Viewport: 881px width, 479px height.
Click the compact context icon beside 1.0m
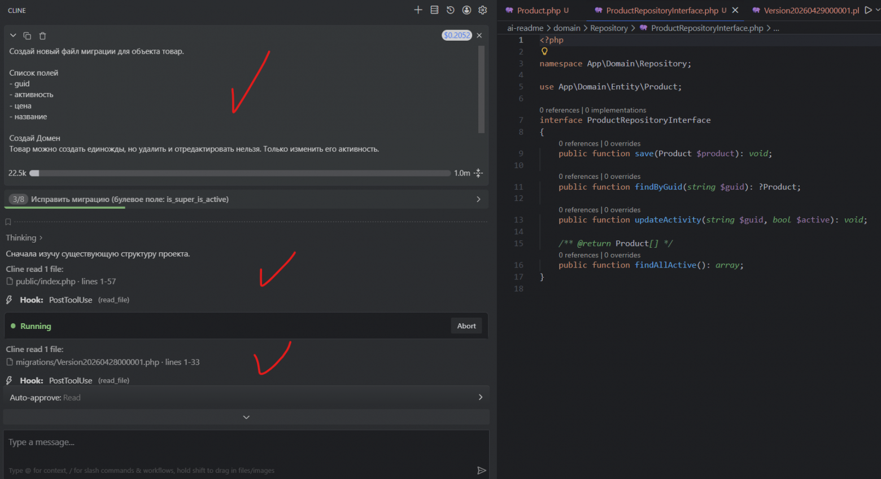(x=478, y=173)
